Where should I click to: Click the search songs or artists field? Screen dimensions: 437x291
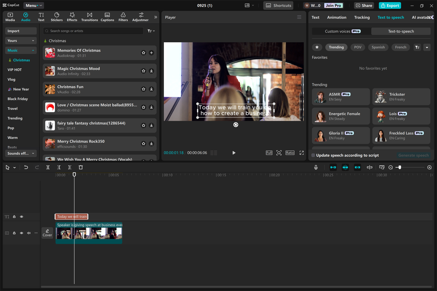coord(93,31)
